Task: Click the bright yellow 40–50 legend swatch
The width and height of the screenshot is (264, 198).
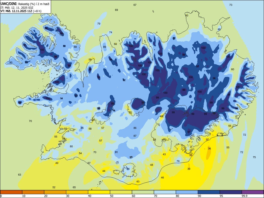Action: 99,192
